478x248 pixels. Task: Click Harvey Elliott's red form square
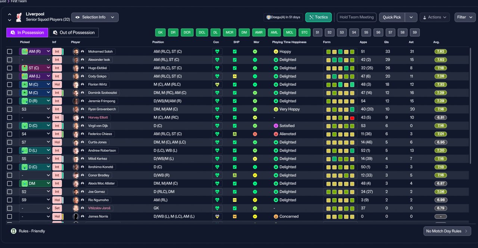[352, 118]
